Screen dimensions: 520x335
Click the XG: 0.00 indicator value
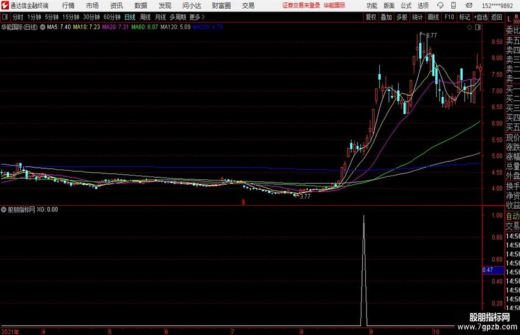pyautogui.click(x=47, y=210)
